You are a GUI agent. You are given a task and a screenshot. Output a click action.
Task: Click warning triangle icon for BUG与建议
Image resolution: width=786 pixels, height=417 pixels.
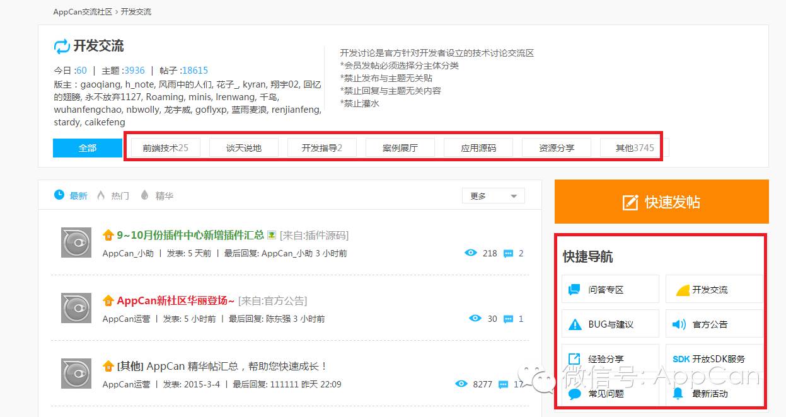point(575,324)
